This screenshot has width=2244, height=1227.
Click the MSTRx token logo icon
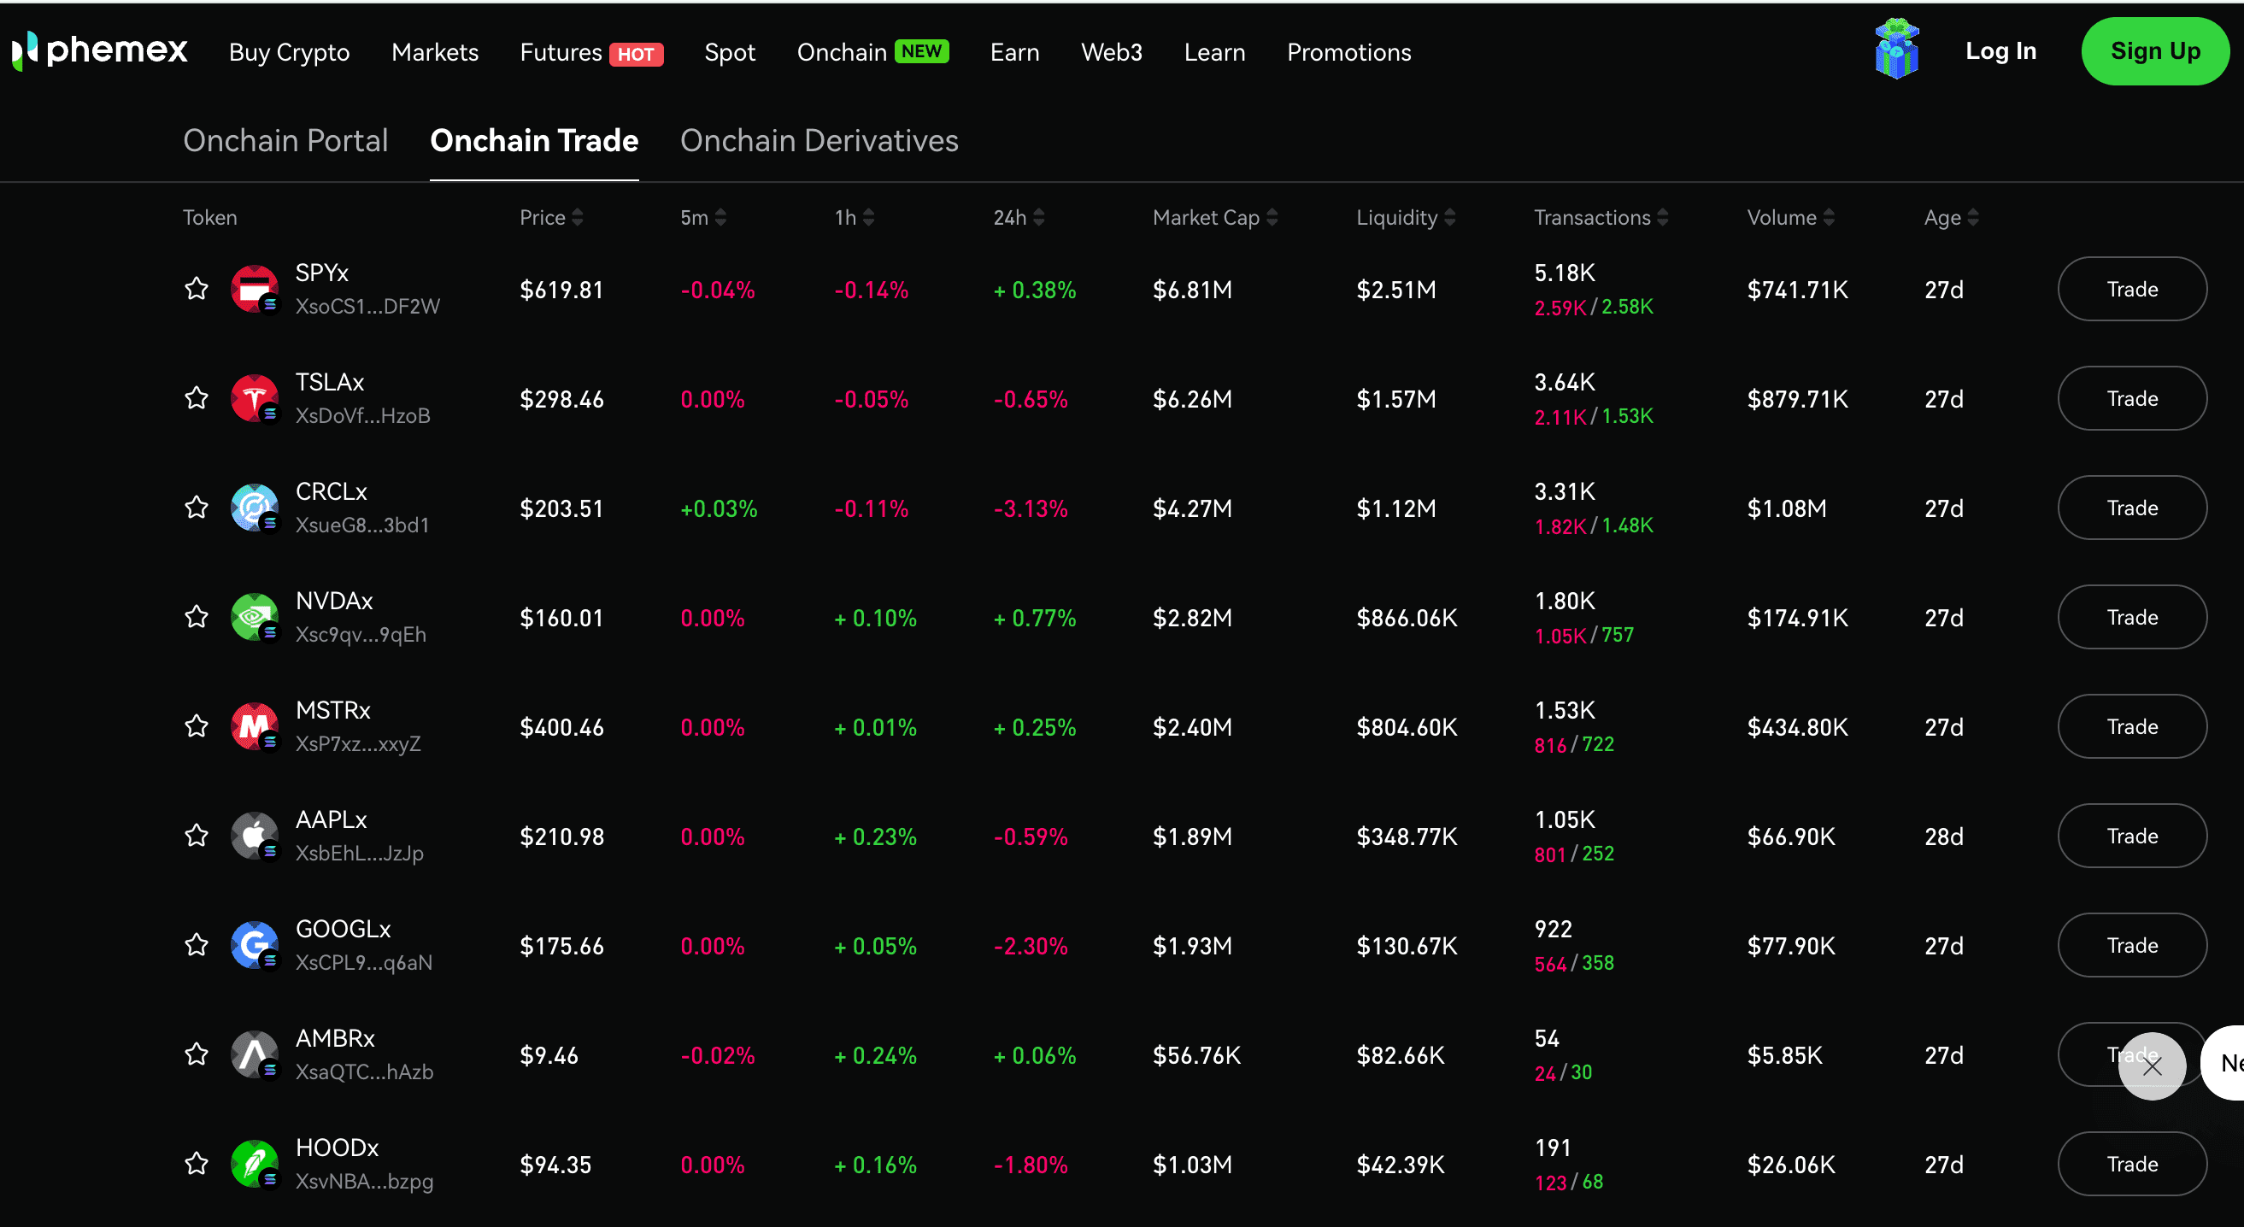[x=255, y=726]
